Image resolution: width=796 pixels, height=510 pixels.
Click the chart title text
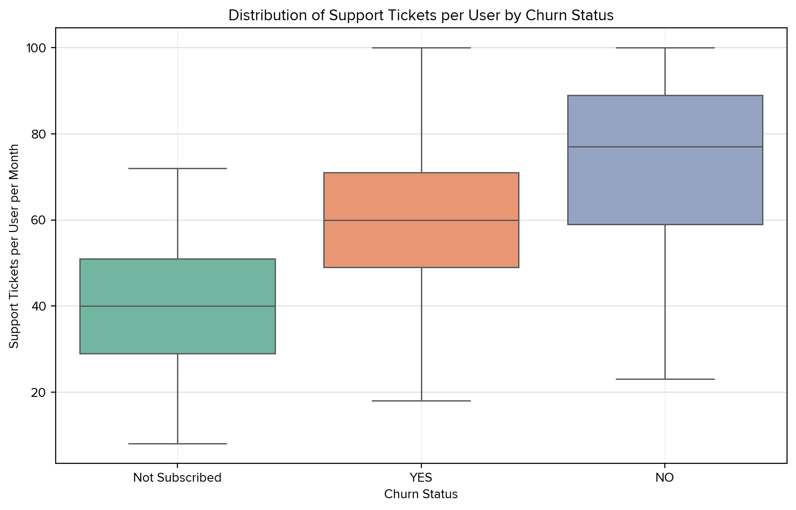421,16
